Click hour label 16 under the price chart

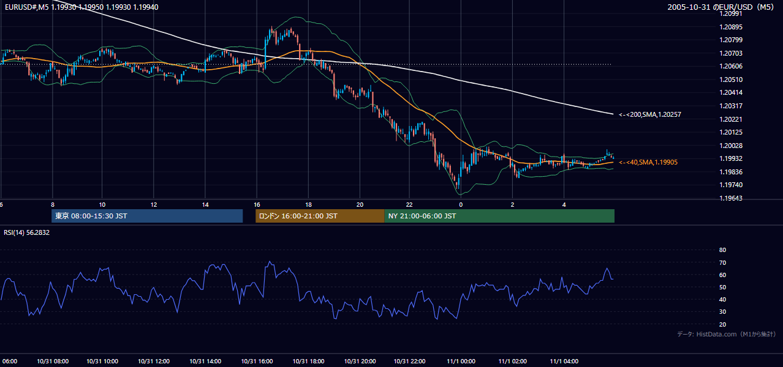257,204
